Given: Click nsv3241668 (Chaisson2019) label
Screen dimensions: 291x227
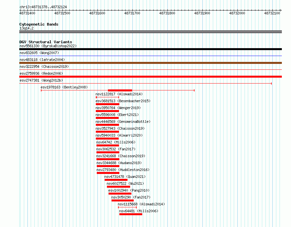Looking at the screenshot, I should click(121, 156).
